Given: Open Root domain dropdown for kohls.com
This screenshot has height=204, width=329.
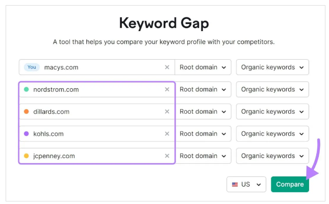Looking at the screenshot, I should click(x=203, y=134).
